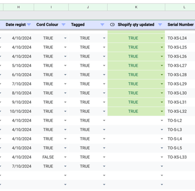Click the Tagged column header label
Viewport: 195px width, 191px height.
pyautogui.click(x=77, y=25)
